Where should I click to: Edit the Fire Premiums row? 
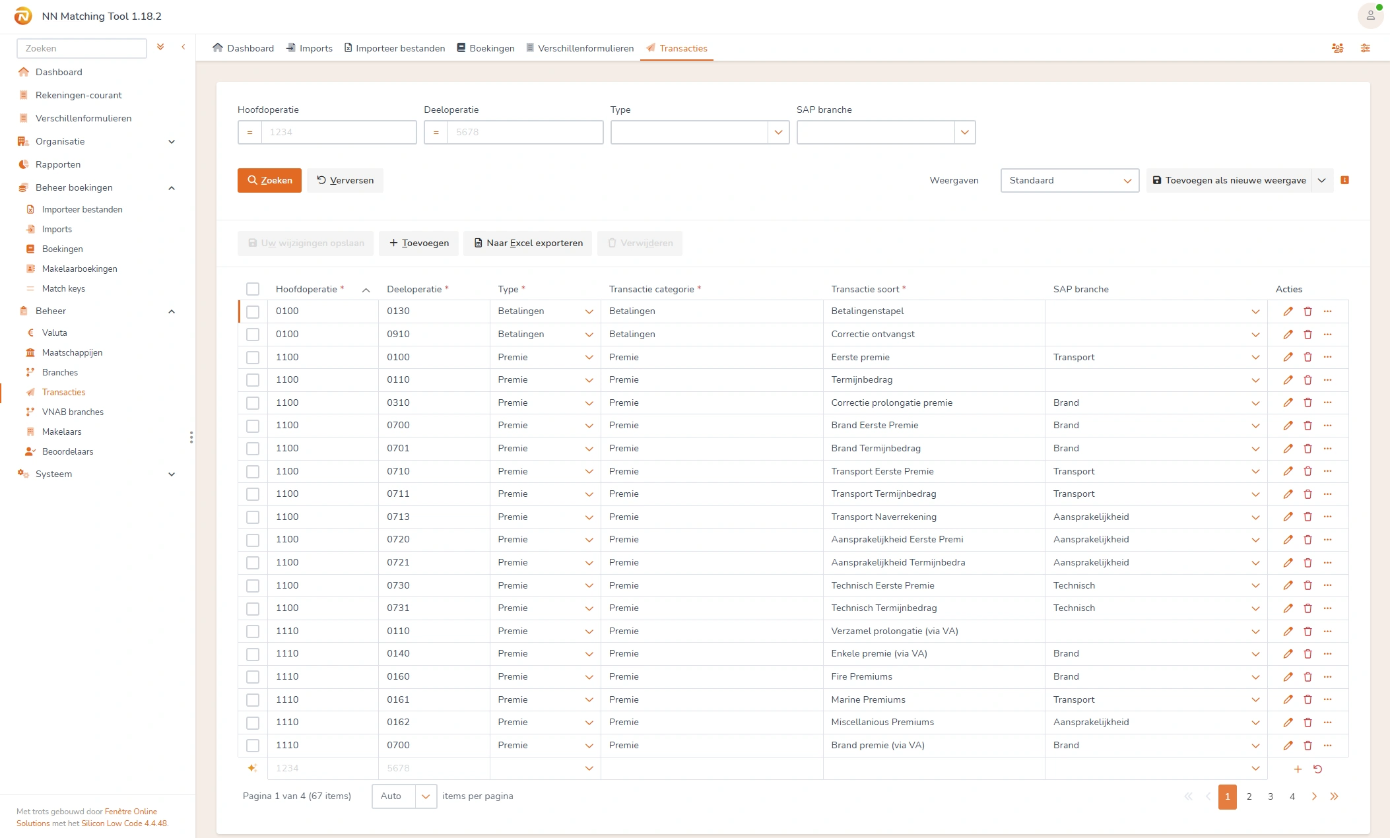point(1288,677)
